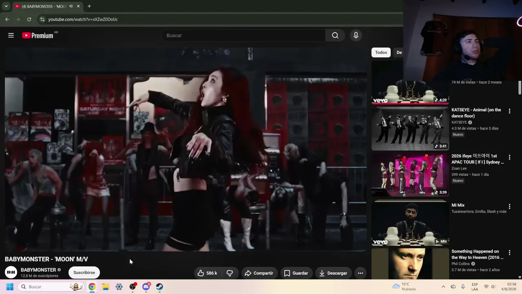Click the Zoan Lee channel name
The width and height of the screenshot is (522, 294).
click(459, 168)
